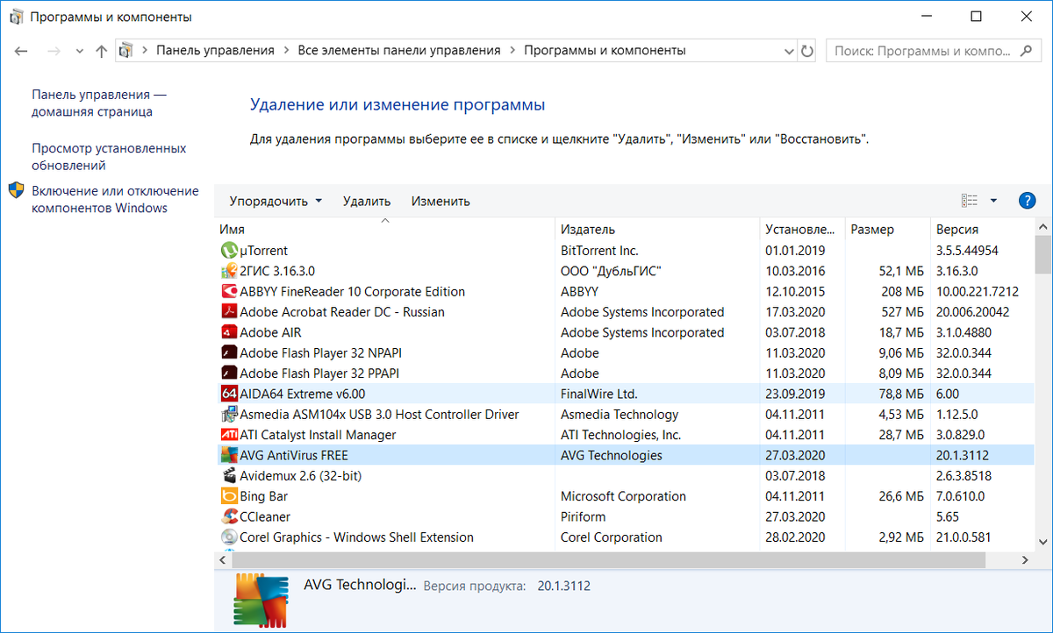Click the AIDA64 Extreme icon

[x=228, y=394]
